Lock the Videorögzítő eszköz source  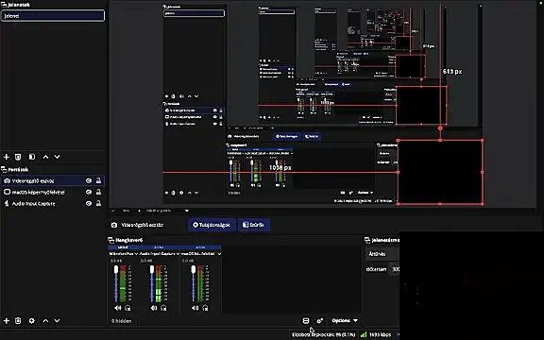point(99,180)
